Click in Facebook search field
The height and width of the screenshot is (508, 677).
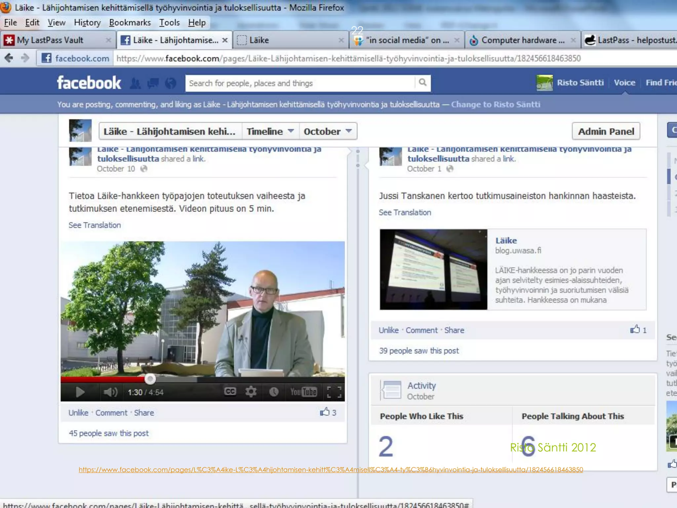300,83
